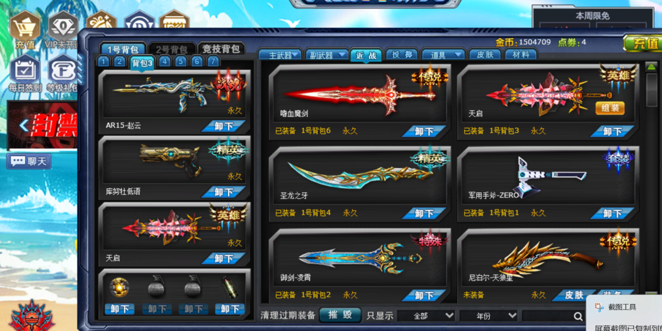Switch to the 竞技背包 tab
The image size is (662, 331).
[x=221, y=49]
